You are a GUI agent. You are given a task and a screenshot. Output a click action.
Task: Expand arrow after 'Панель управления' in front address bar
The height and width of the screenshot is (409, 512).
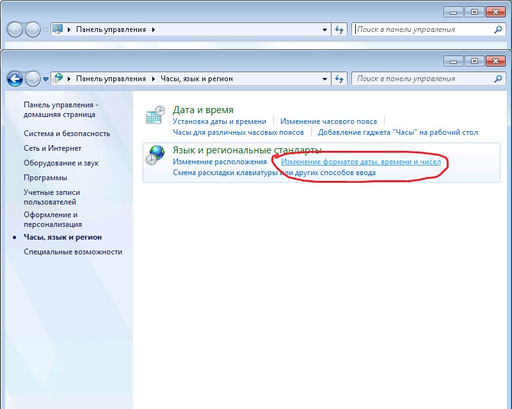tap(153, 79)
